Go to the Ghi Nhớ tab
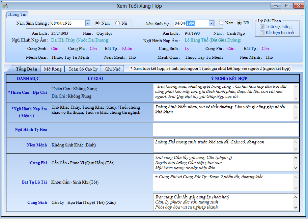The height and width of the screenshot is (219, 308). [x=113, y=69]
